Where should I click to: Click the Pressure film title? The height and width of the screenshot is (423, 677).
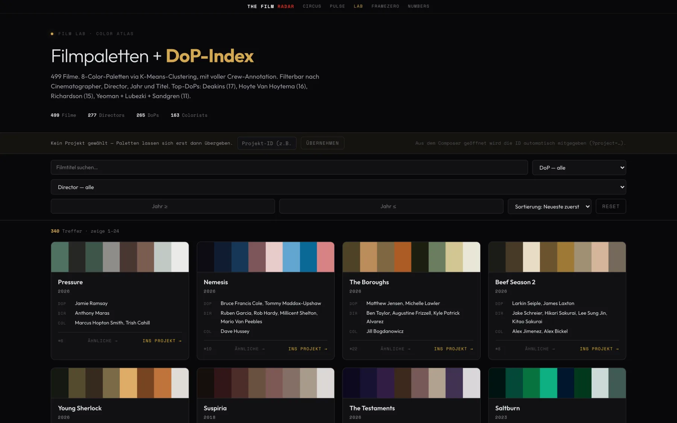pyautogui.click(x=70, y=282)
